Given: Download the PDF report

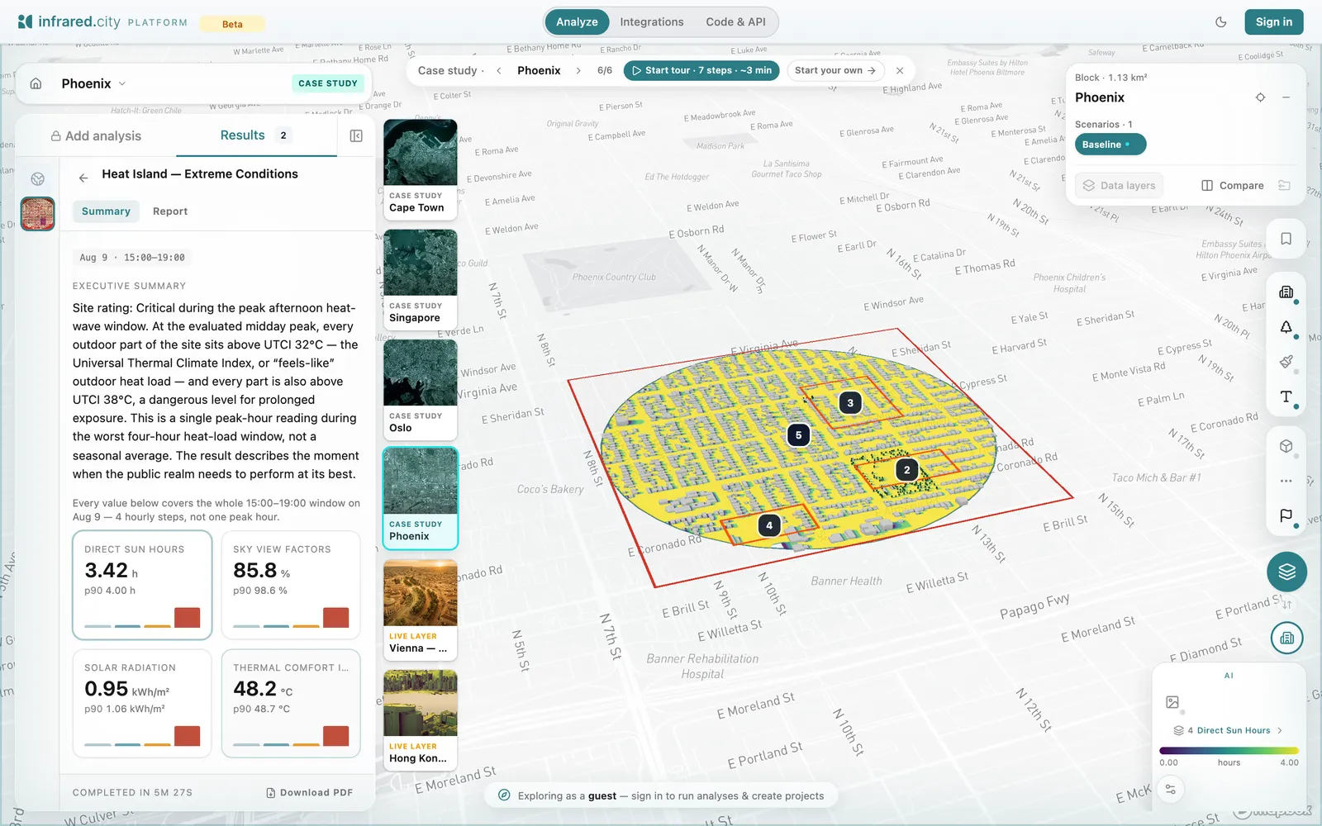Looking at the screenshot, I should 309,792.
